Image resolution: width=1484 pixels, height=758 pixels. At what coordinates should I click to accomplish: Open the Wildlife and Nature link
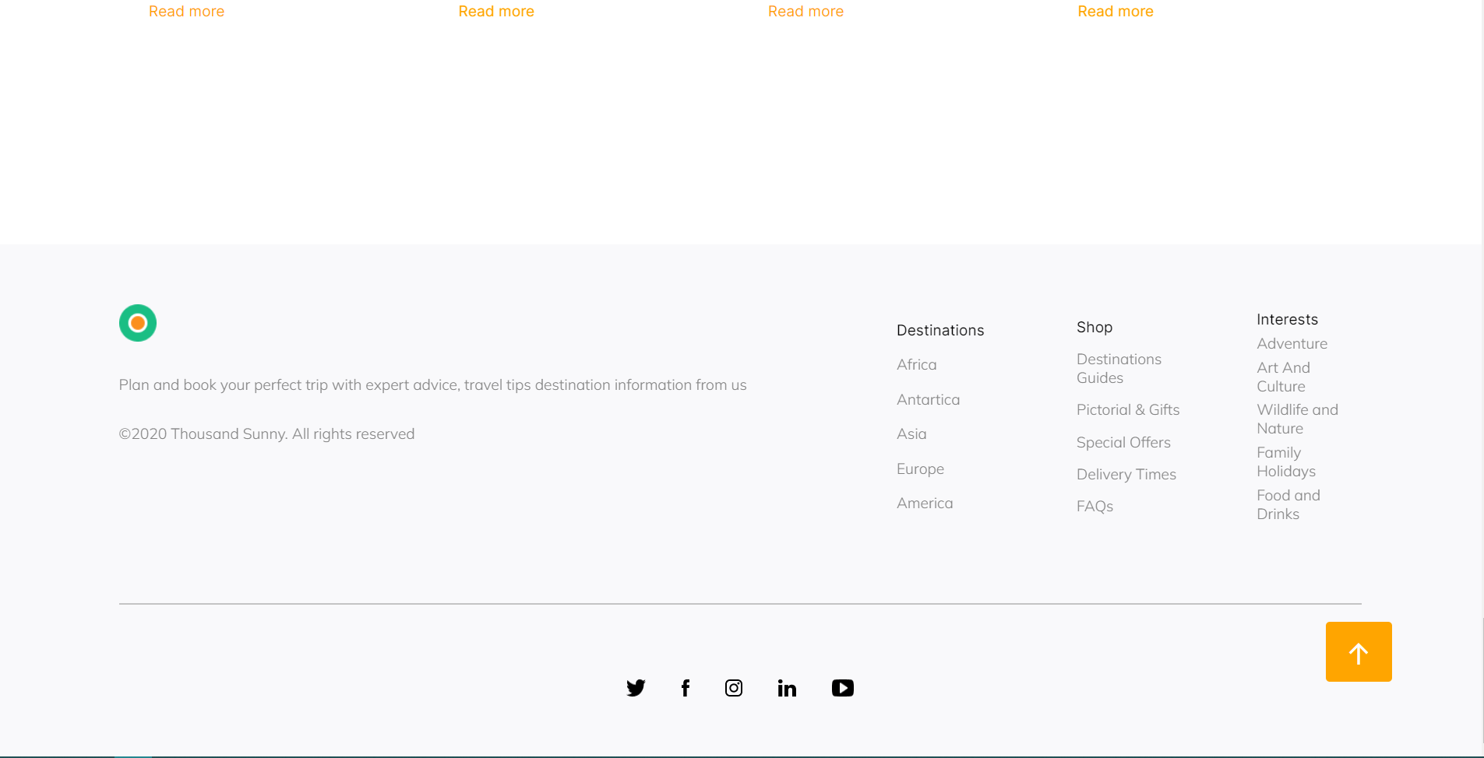pyautogui.click(x=1297, y=419)
